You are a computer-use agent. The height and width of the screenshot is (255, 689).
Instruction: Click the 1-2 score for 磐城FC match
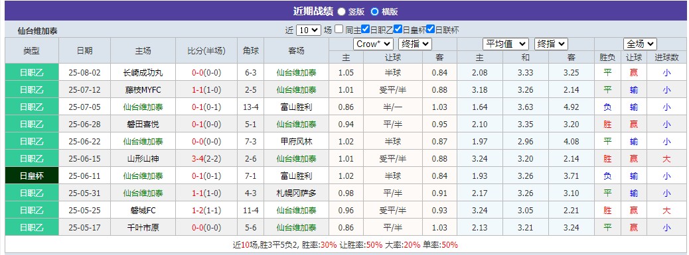197,211
